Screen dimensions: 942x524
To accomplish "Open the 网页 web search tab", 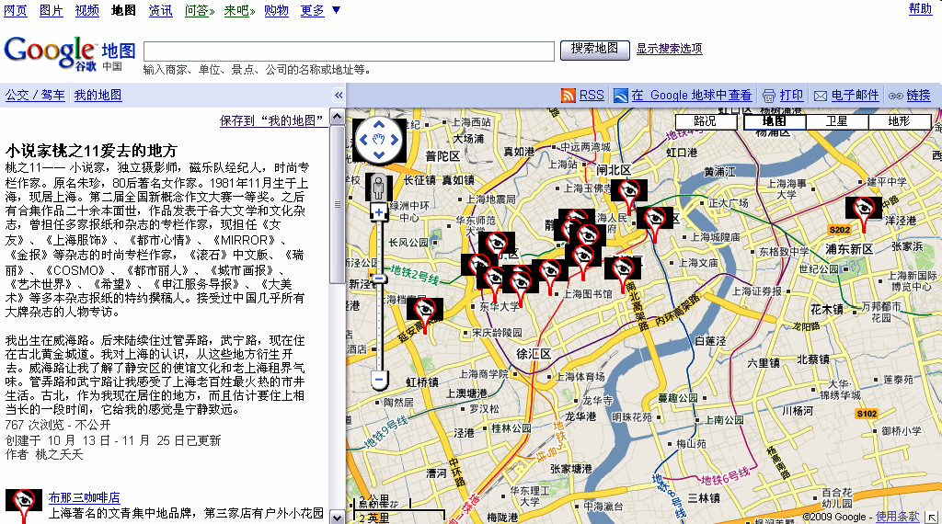I will tap(16, 10).
